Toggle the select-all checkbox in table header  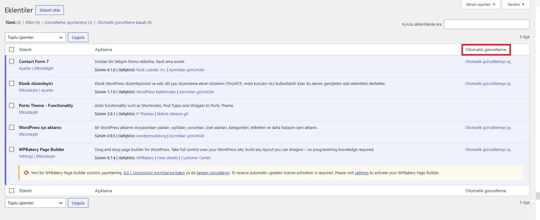click(12, 50)
